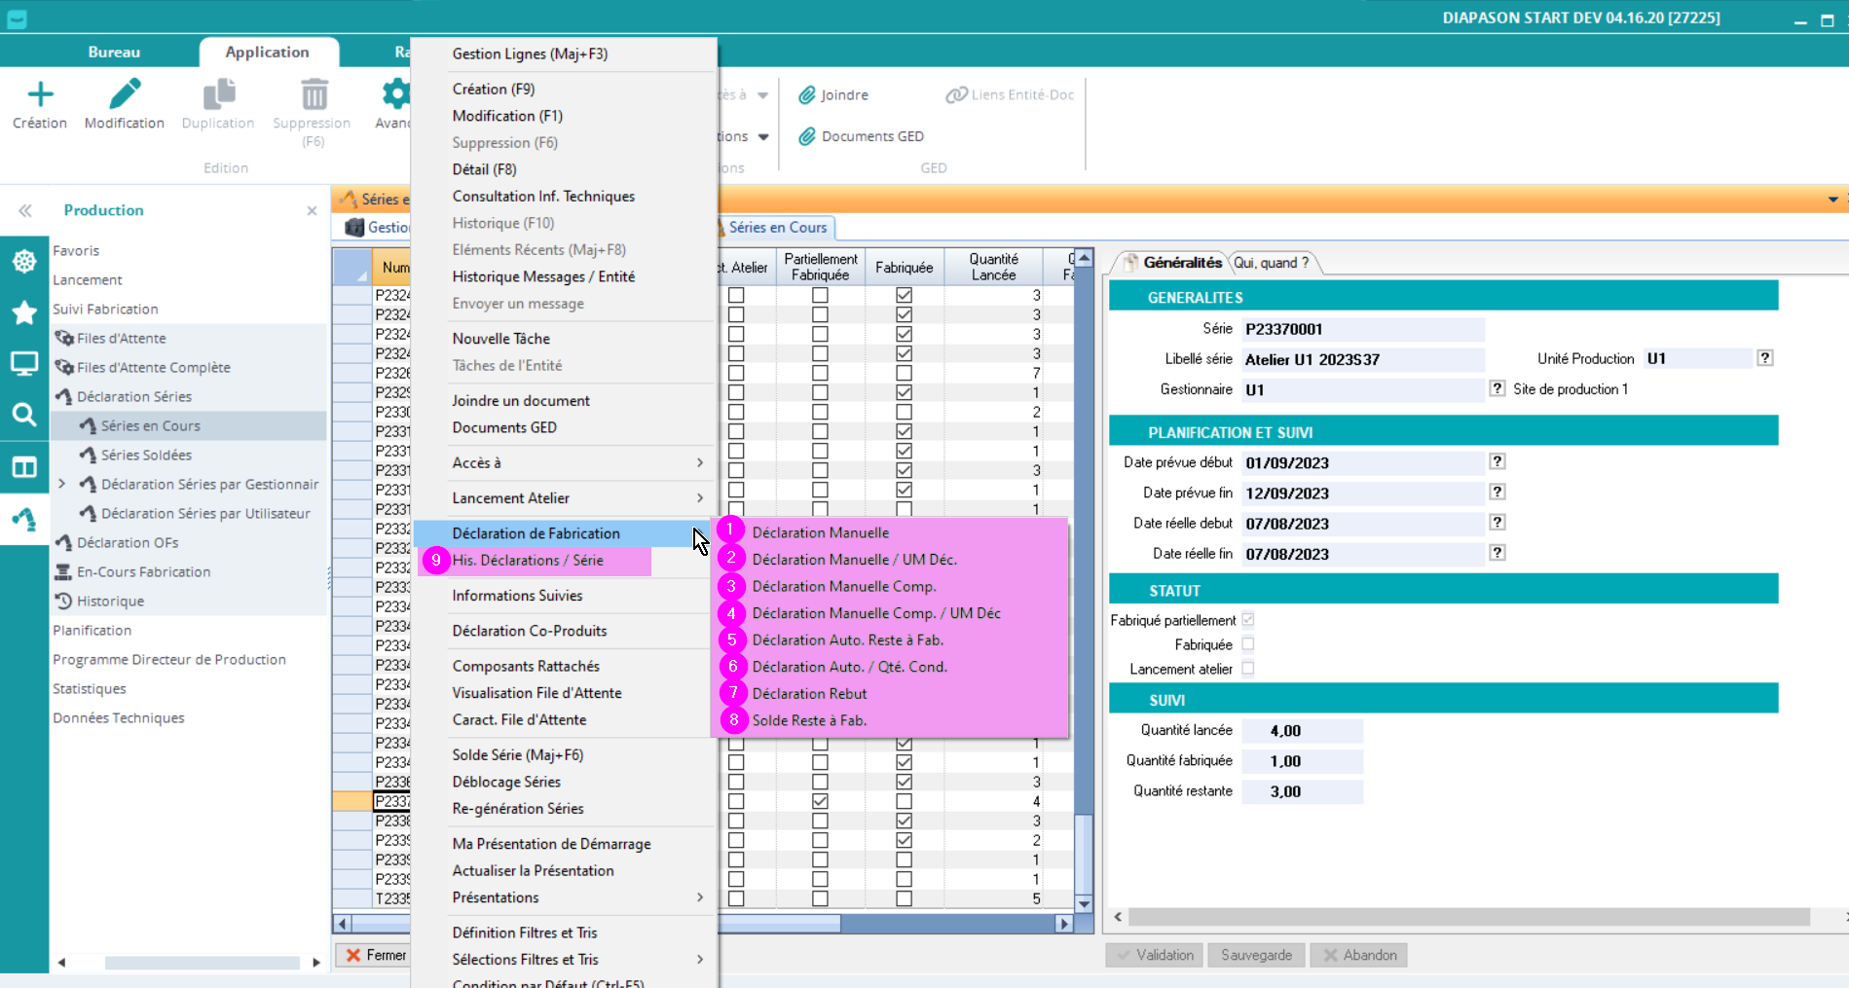The image size is (1849, 988).
Task: Click the Modification pencil icon
Action: (124, 94)
